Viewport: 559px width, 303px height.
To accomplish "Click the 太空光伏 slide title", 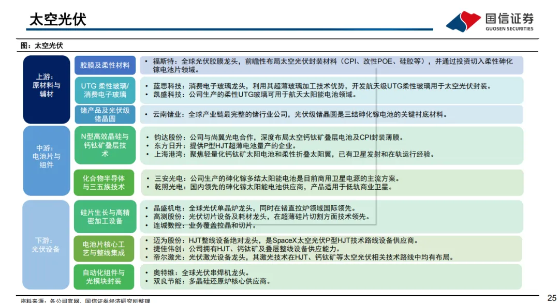I will pos(58,19).
